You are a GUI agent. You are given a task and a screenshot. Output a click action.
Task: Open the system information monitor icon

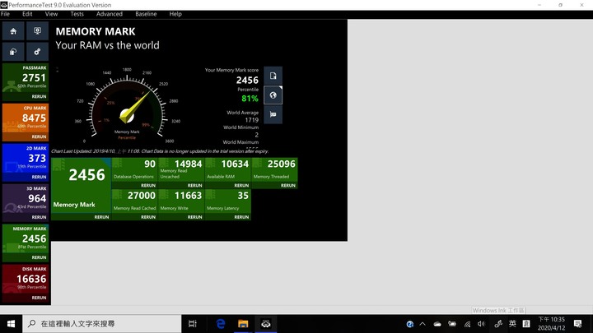[37, 31]
